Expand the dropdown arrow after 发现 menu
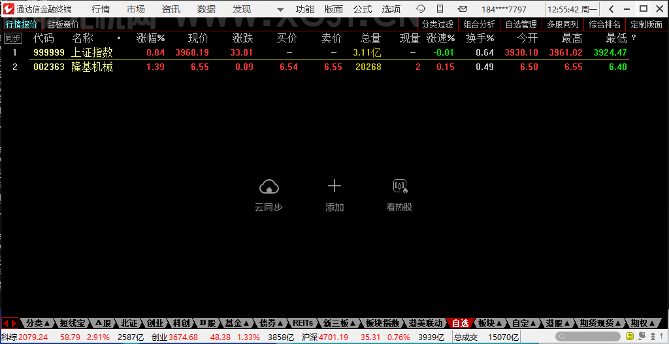The image size is (669, 344). [280, 9]
